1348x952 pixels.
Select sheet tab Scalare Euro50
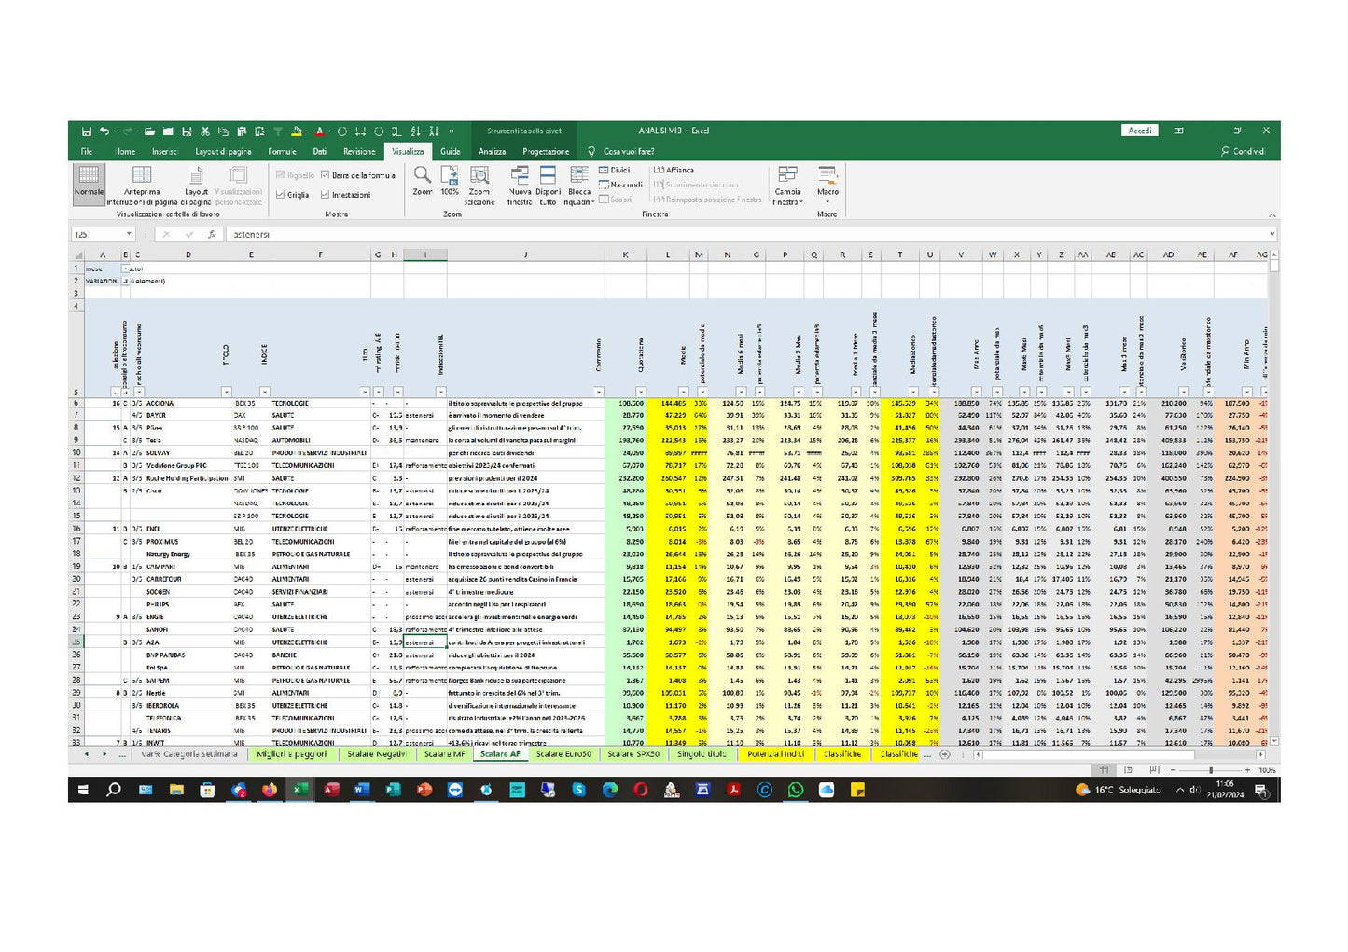pos(563,753)
